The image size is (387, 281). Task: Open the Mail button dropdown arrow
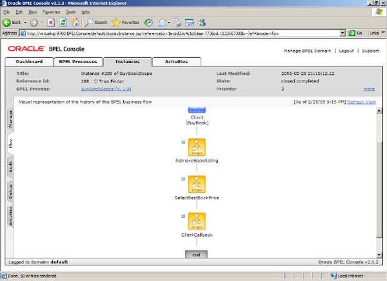pyautogui.click(x=169, y=23)
